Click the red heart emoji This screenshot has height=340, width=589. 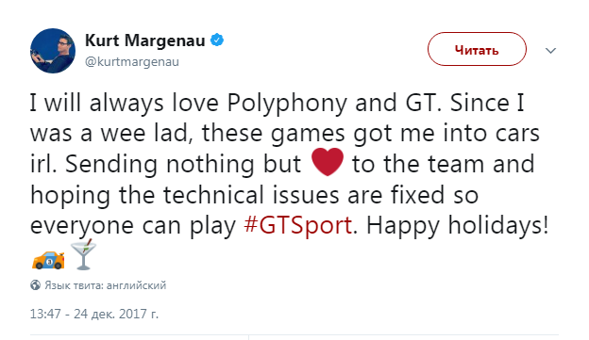(328, 162)
